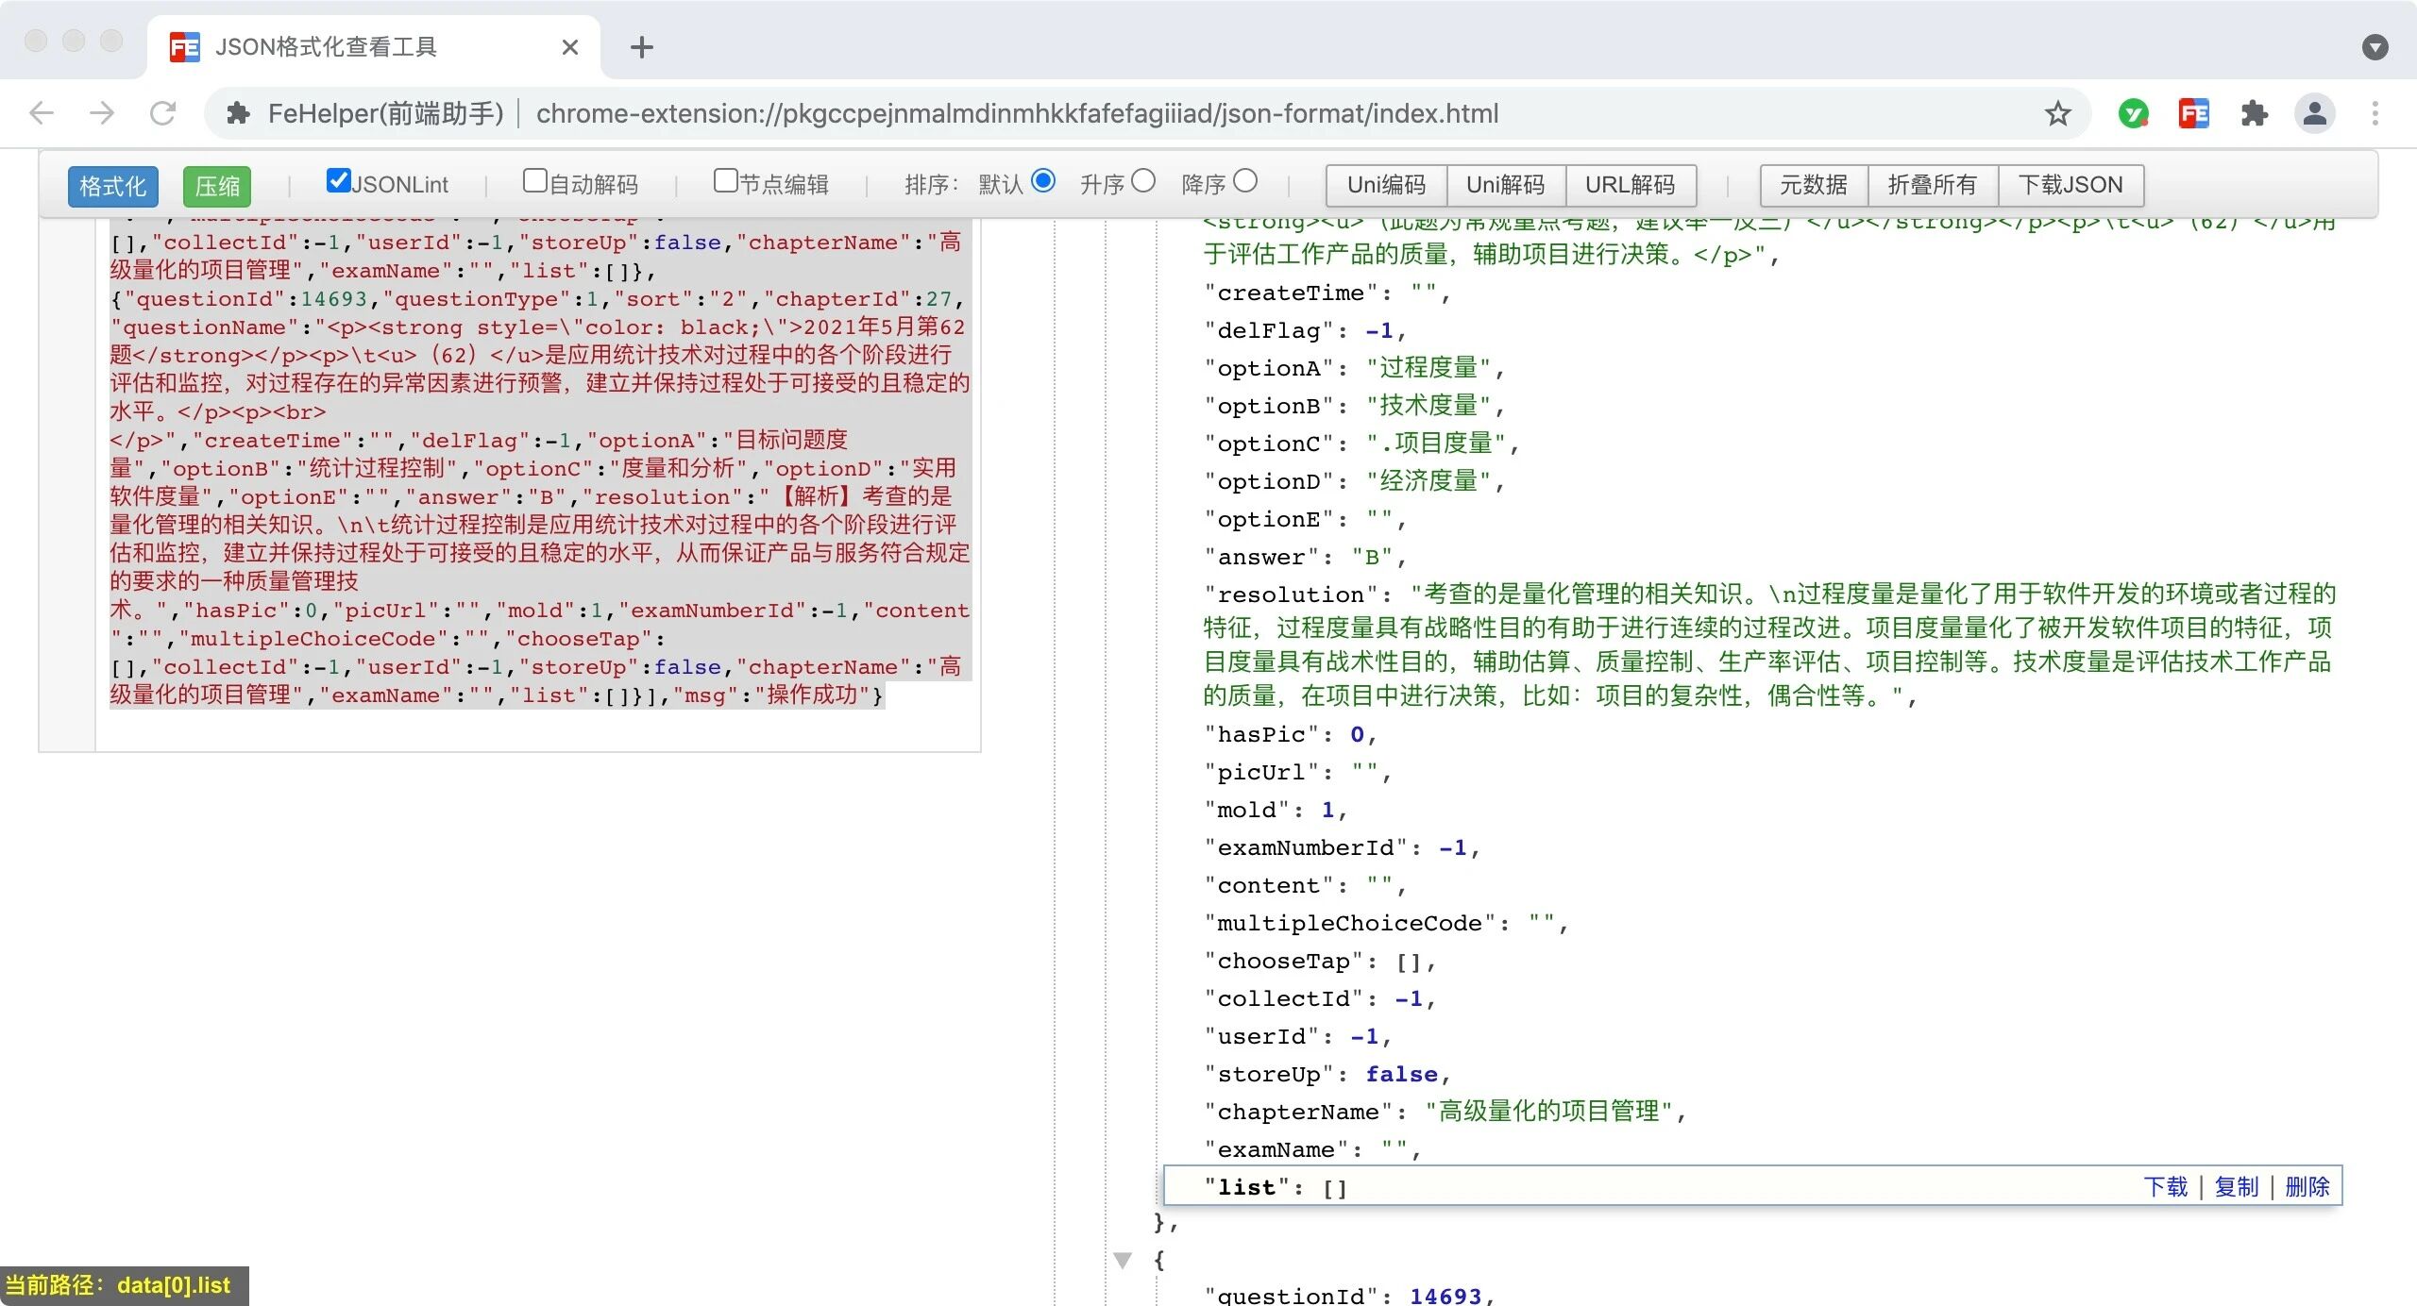Click 复制 link on list row
The width and height of the screenshot is (2417, 1306).
[2237, 1186]
